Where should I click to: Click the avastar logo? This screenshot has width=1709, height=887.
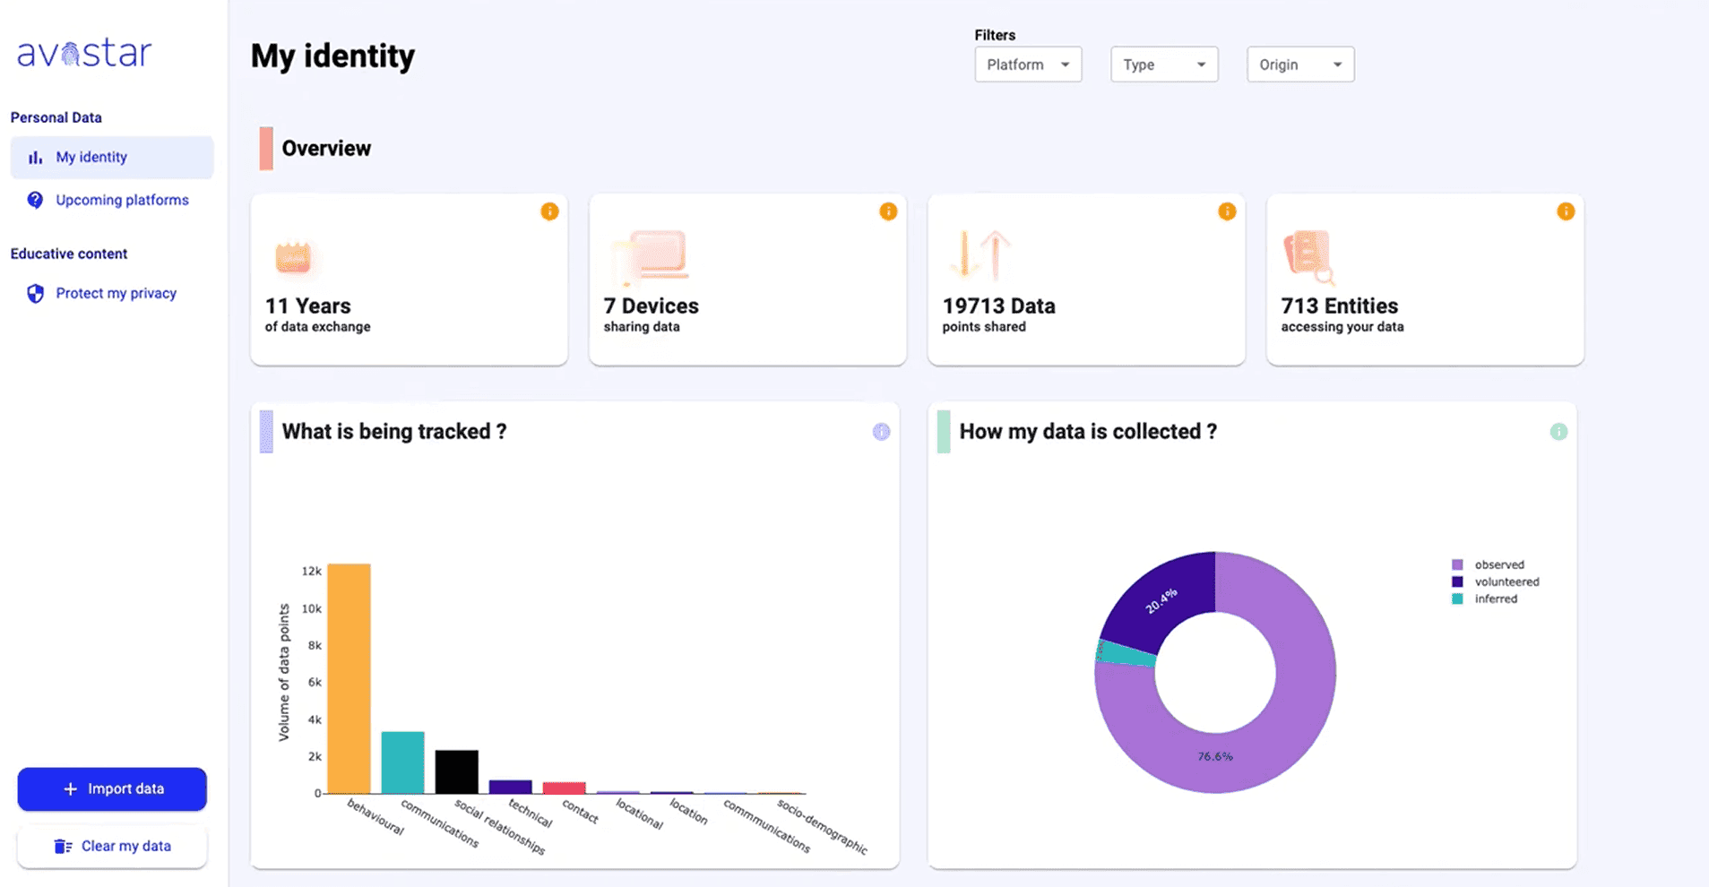click(84, 53)
